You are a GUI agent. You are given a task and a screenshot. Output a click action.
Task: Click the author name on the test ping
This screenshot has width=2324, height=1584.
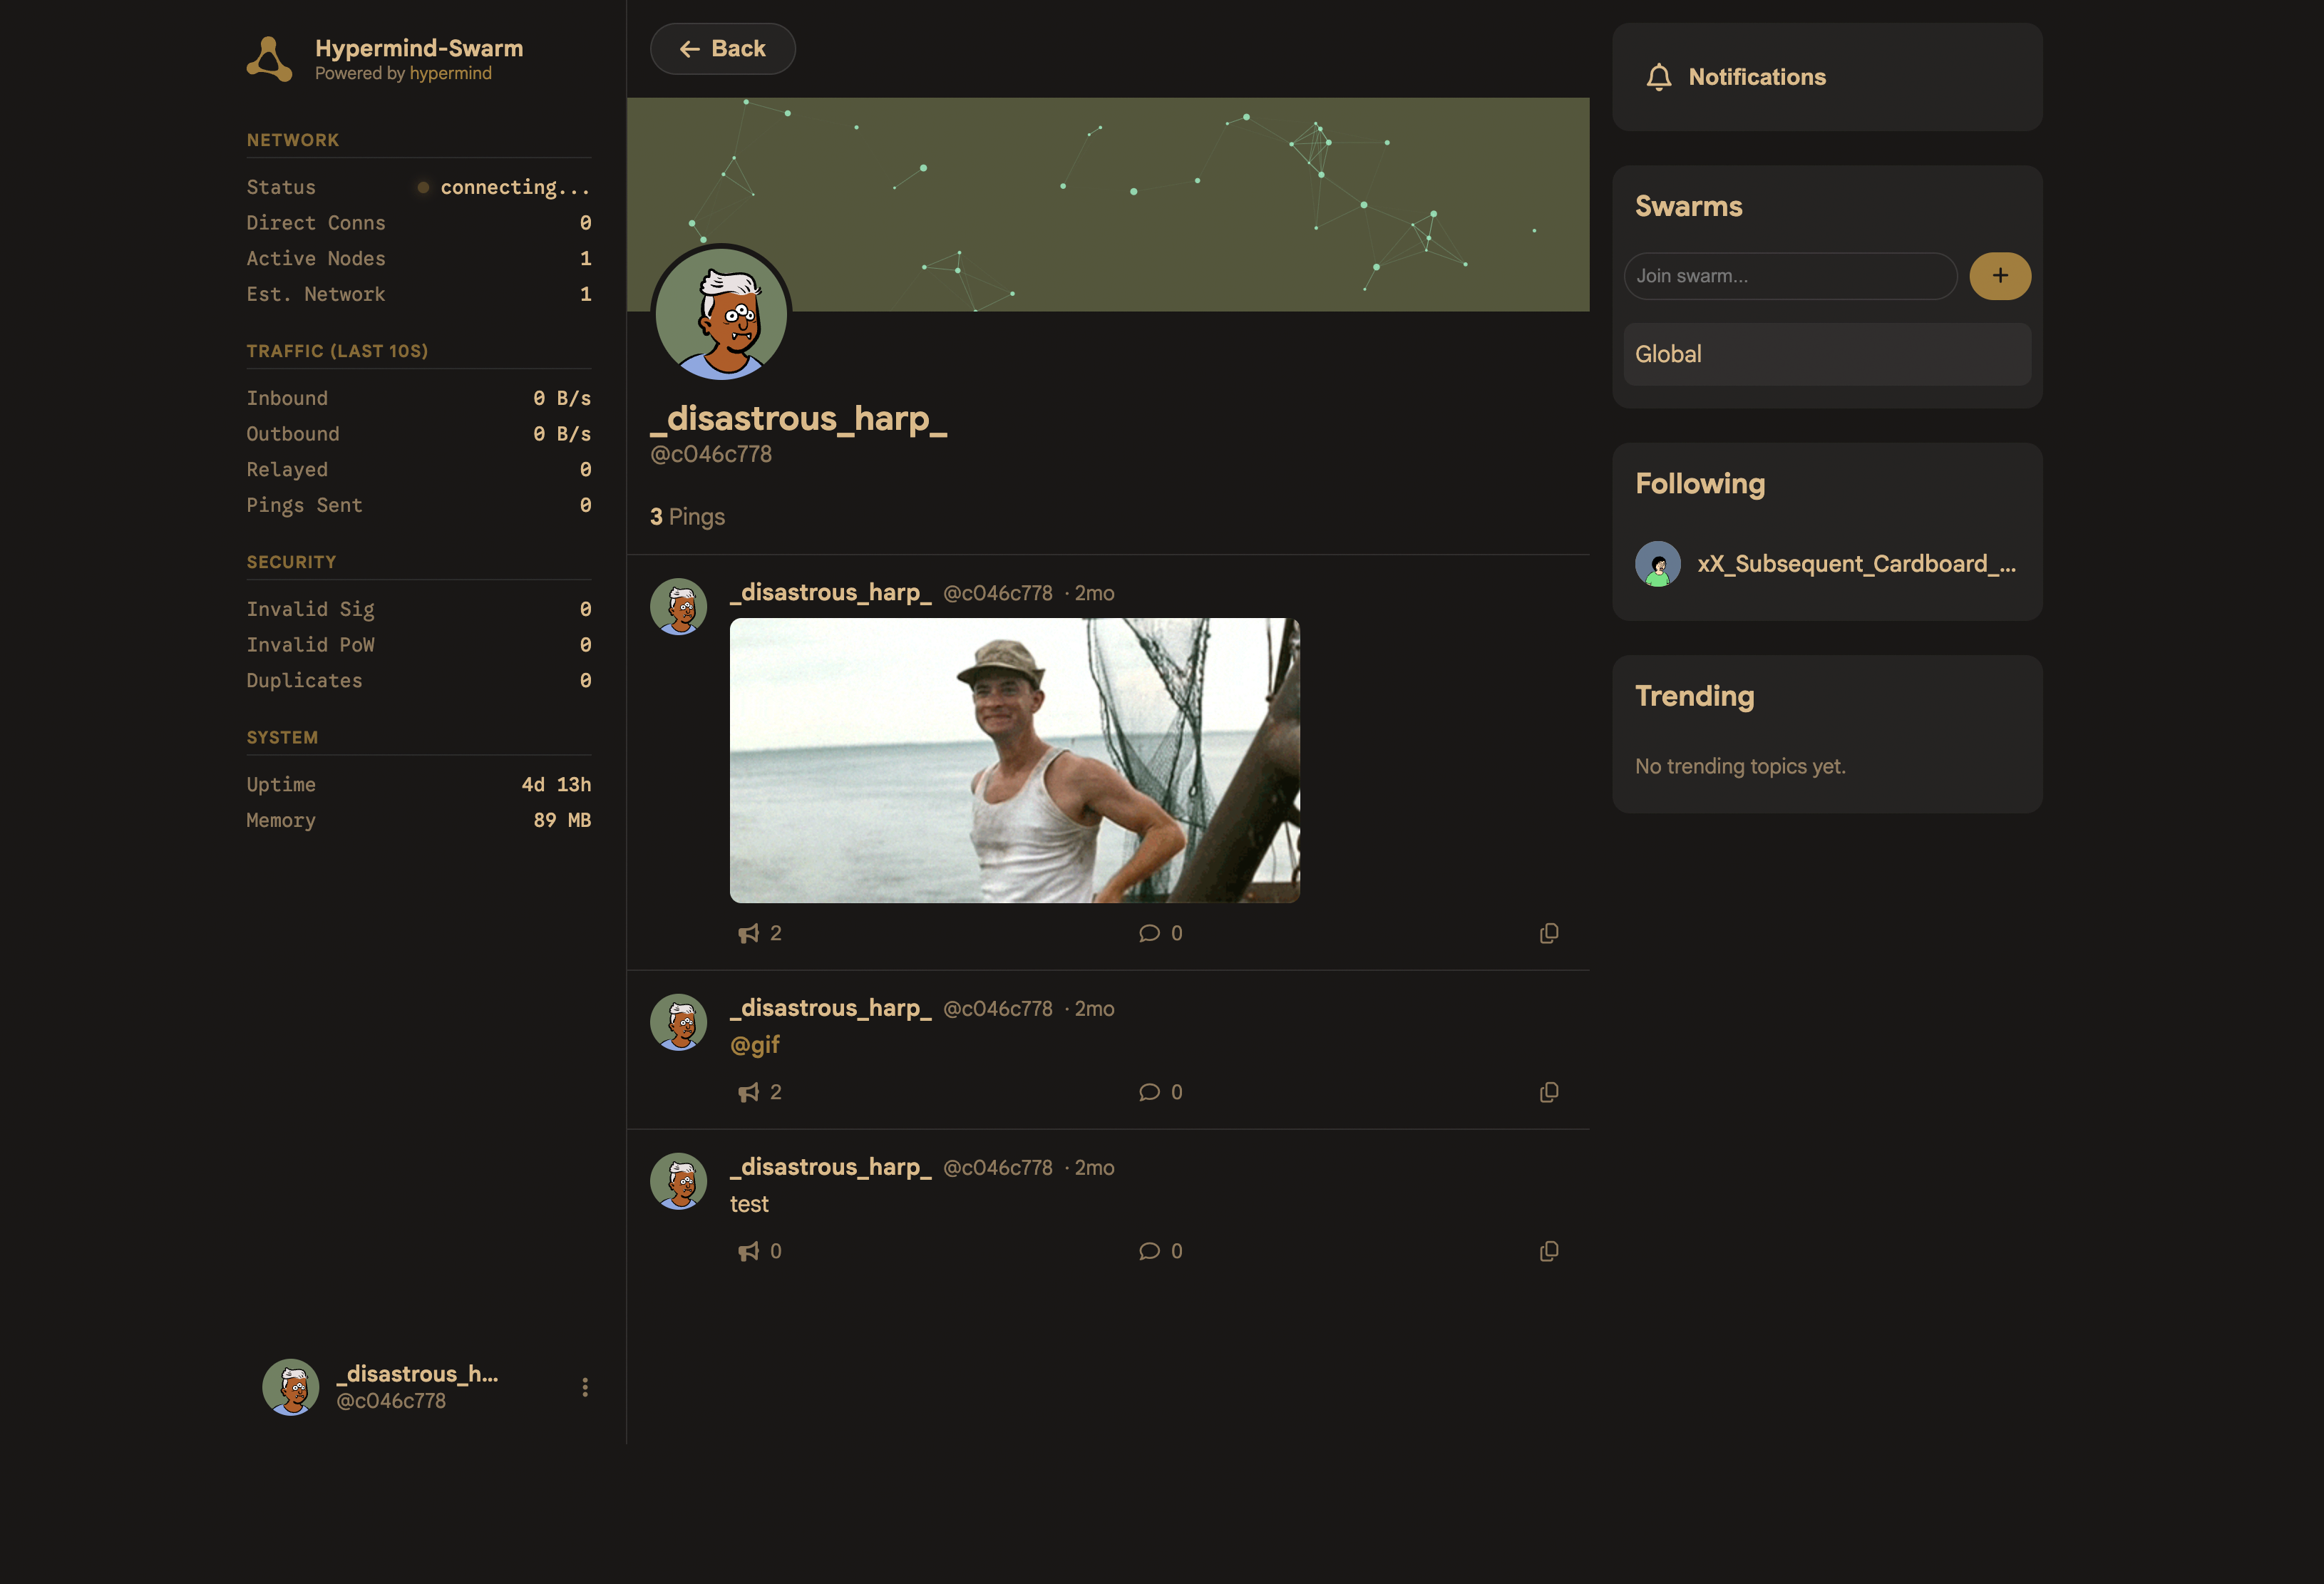831,1167
